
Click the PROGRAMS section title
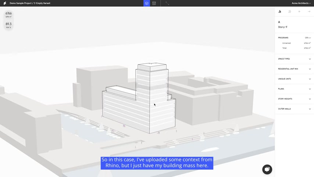283,38
